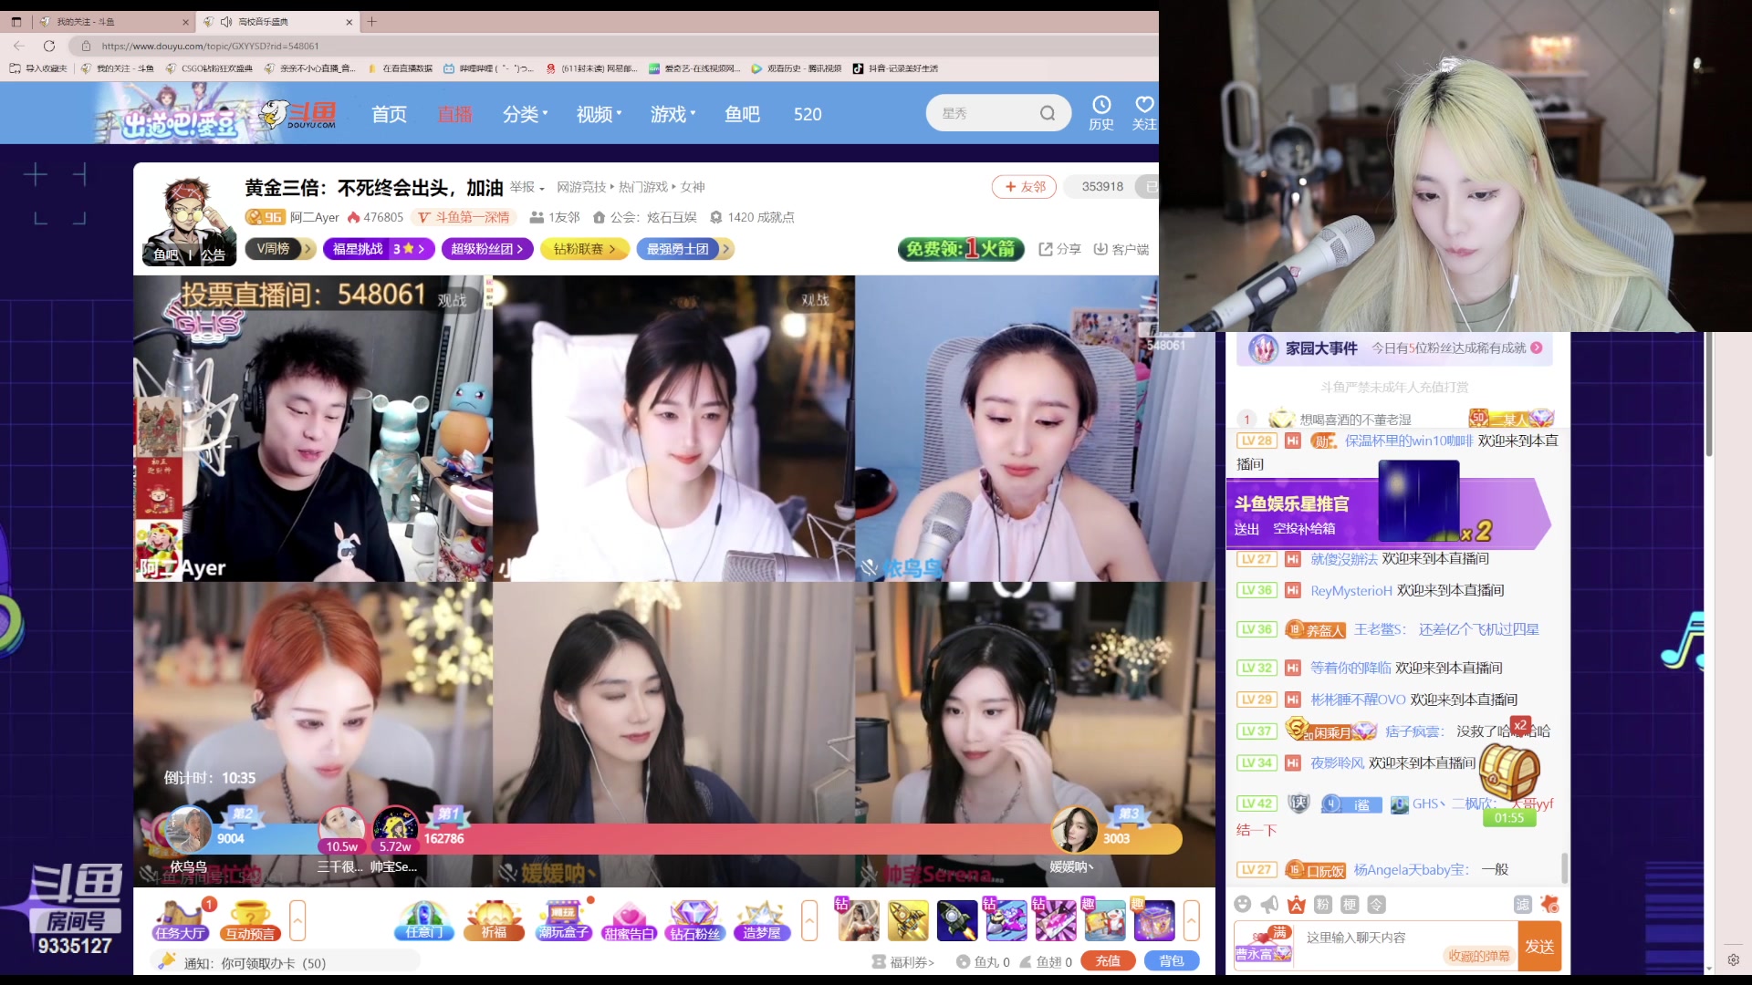Open the 钻石粉丝 diamond fans icon
Image resolution: width=1752 pixels, height=985 pixels.
click(x=694, y=920)
